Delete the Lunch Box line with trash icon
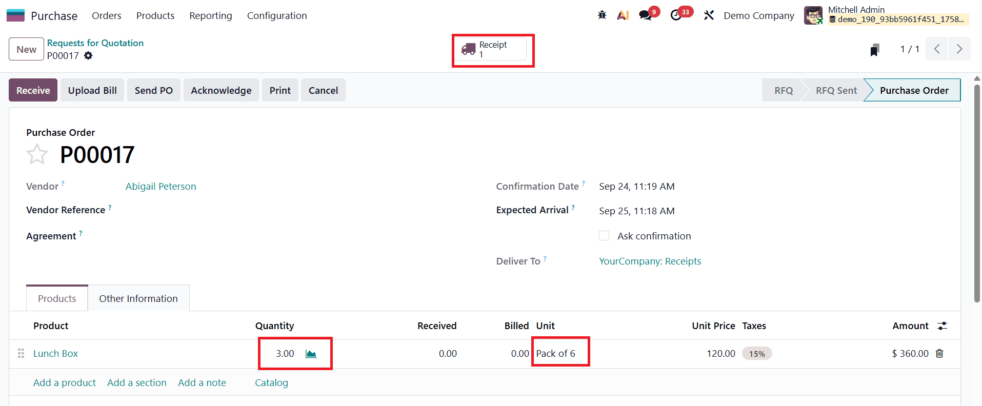 tap(939, 353)
